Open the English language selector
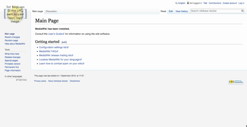247x127 pixels. click(182, 3)
